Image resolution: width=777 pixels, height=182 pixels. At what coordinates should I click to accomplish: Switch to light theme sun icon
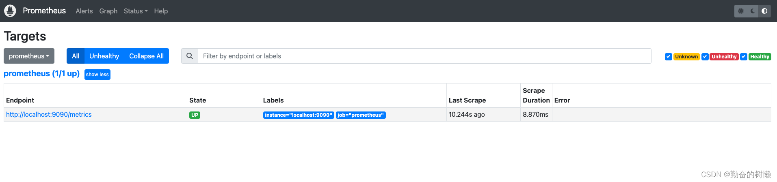(741, 11)
